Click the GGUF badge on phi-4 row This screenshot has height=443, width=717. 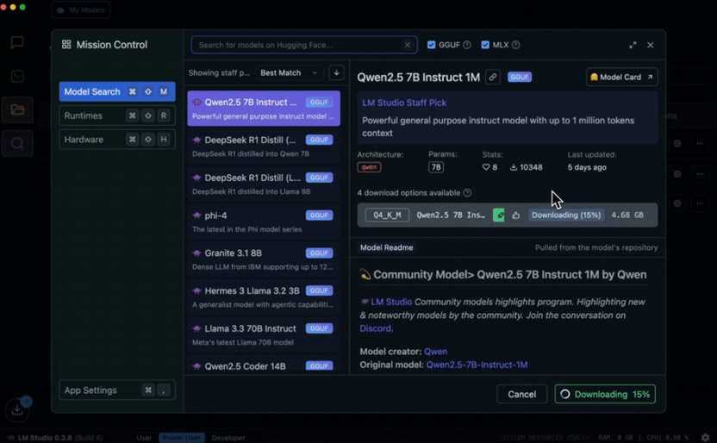(x=319, y=215)
